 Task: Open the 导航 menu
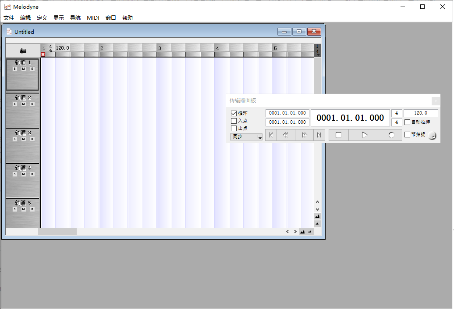click(x=75, y=18)
